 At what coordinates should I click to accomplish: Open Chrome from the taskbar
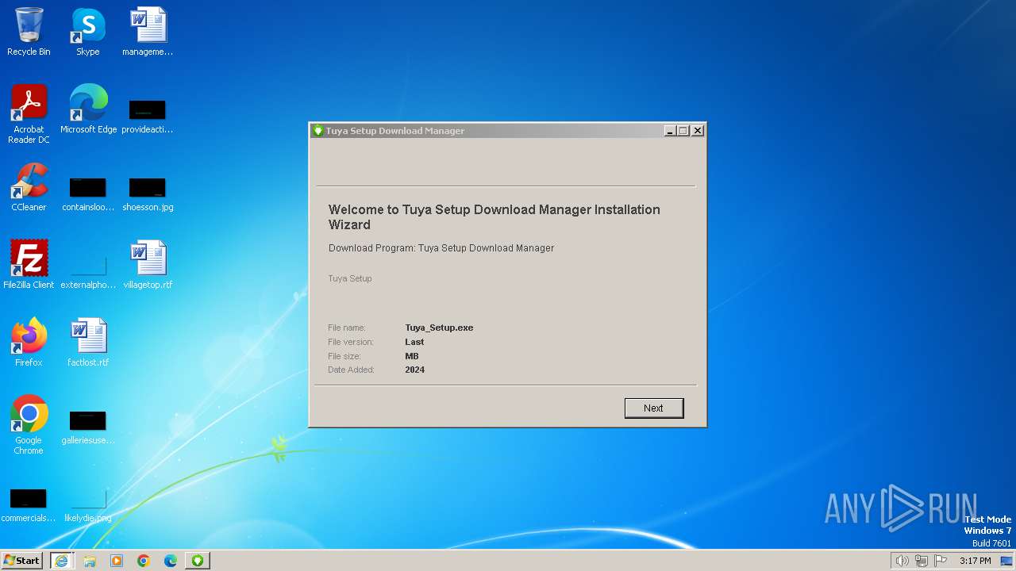144,561
